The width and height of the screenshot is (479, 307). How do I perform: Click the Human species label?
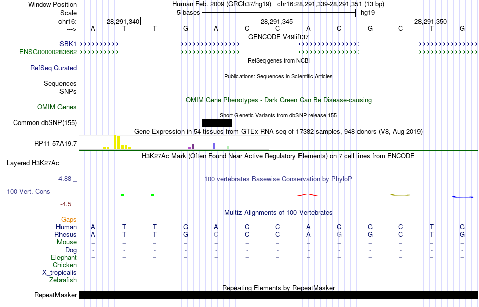[66, 227]
